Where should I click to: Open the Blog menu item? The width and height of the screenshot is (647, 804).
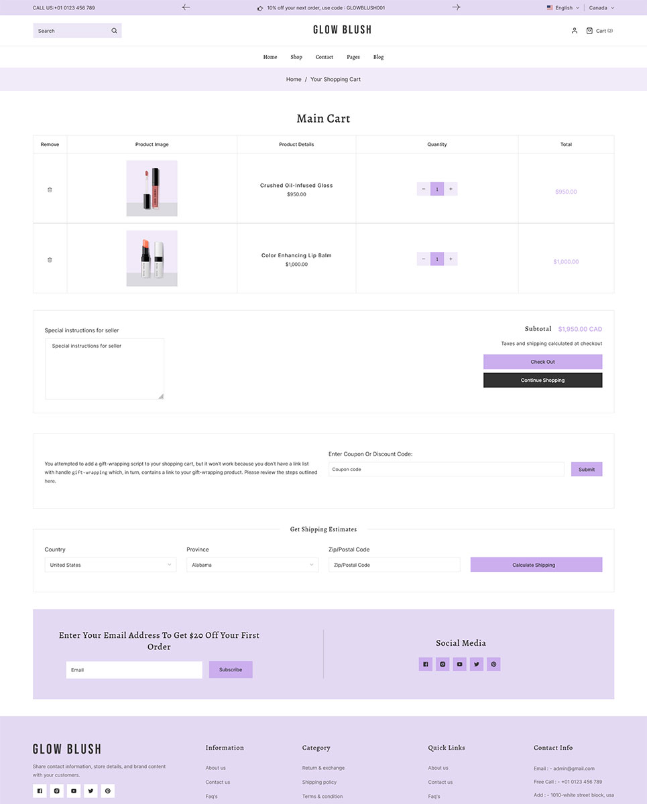378,57
